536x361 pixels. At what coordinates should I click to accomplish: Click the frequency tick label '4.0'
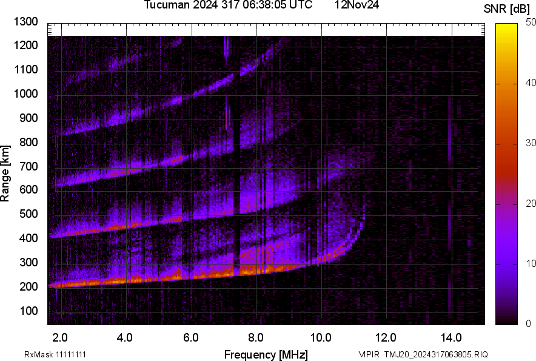[124, 338]
